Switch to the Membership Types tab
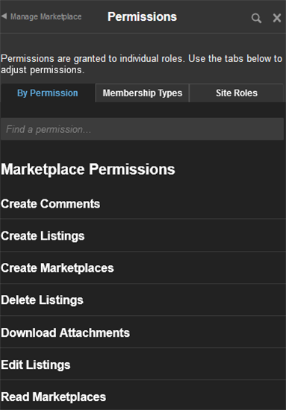Screen dimensions: 286x410 pyautogui.click(x=142, y=93)
